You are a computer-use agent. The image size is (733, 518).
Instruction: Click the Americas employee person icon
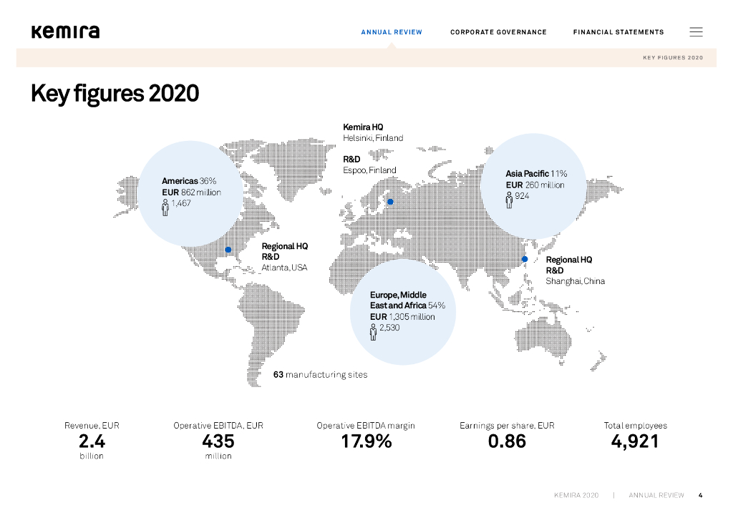pyautogui.click(x=165, y=207)
